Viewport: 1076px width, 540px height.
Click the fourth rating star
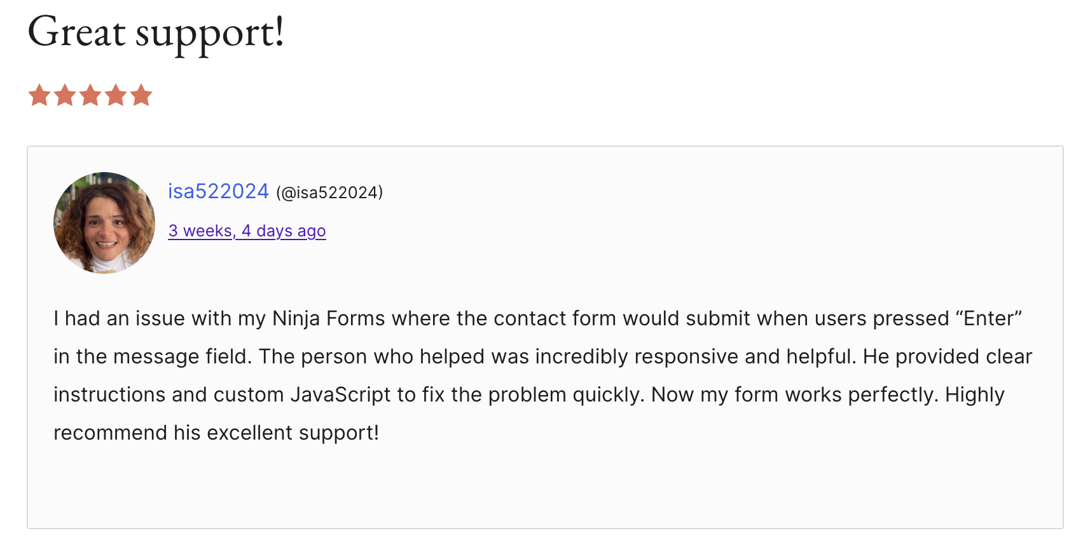(x=116, y=95)
